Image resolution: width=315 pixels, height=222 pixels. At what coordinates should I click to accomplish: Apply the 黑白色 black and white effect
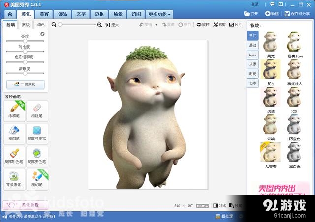tap(294, 152)
